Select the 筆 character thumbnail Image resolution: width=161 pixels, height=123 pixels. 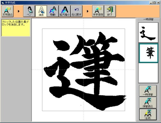pyautogui.click(x=148, y=53)
